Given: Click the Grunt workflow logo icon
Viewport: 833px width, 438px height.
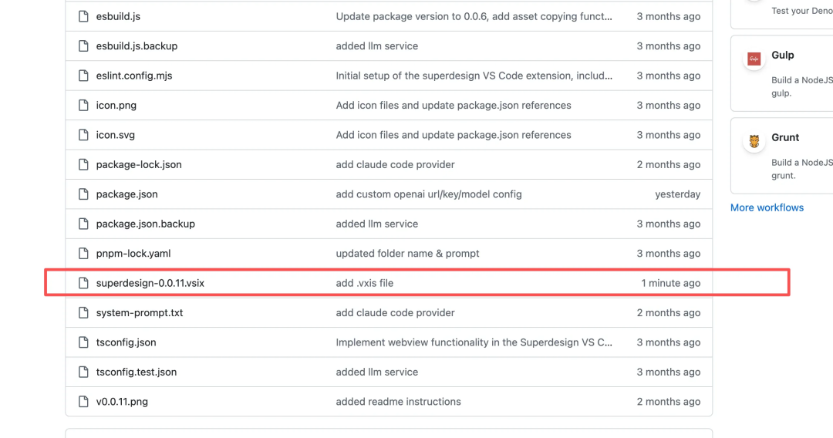Looking at the screenshot, I should [x=754, y=141].
